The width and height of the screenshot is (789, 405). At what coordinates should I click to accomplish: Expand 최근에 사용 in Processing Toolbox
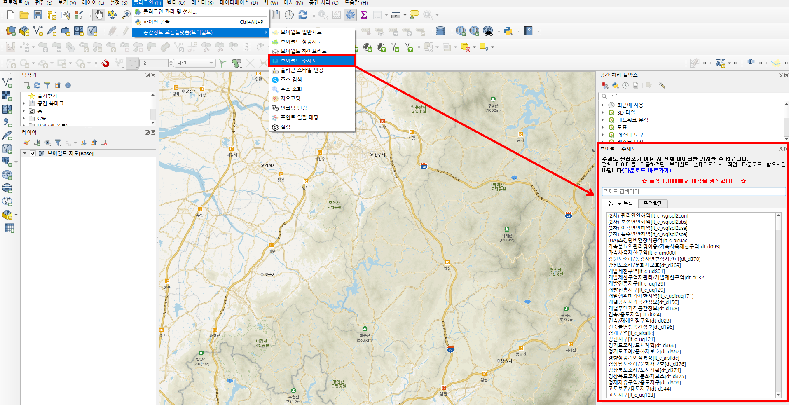click(603, 105)
